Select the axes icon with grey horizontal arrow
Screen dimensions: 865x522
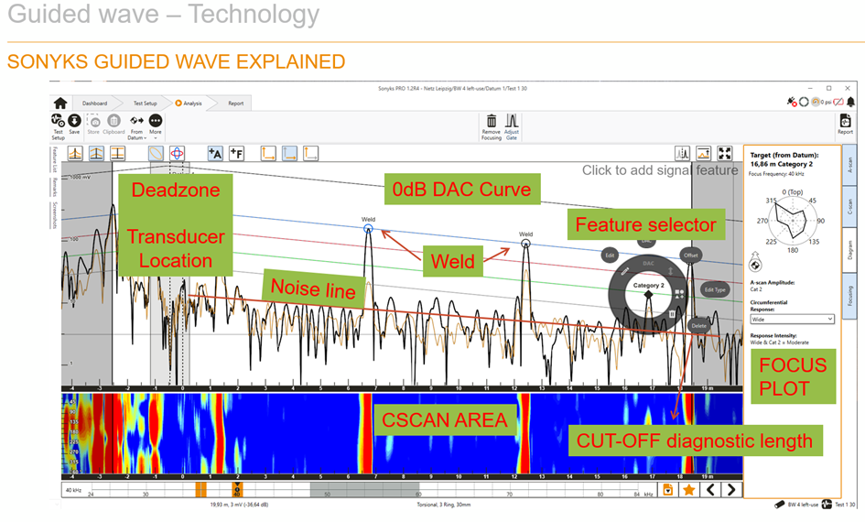pos(310,154)
